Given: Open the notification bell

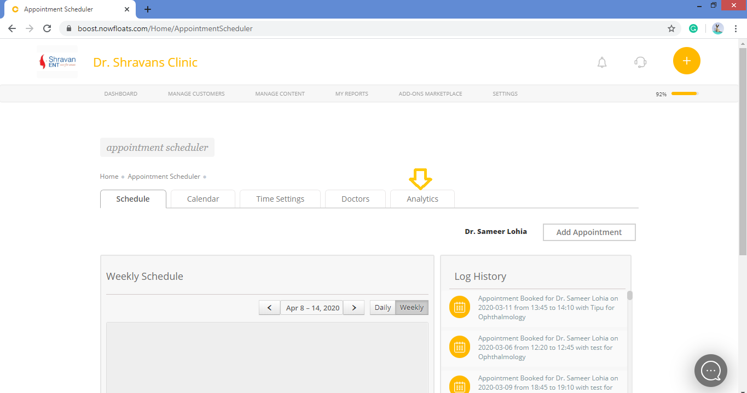Looking at the screenshot, I should click(x=601, y=62).
